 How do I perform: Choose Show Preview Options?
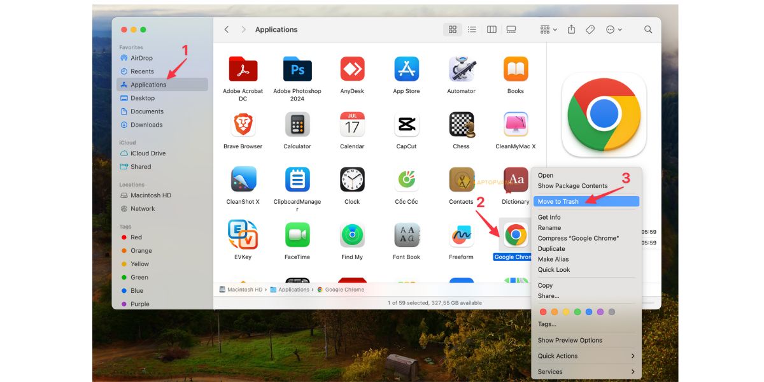click(x=586, y=340)
